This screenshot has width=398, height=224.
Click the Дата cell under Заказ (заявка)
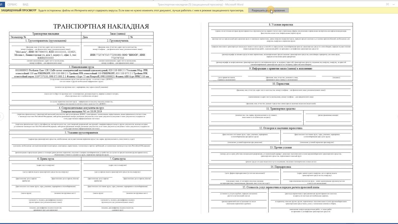105,37
